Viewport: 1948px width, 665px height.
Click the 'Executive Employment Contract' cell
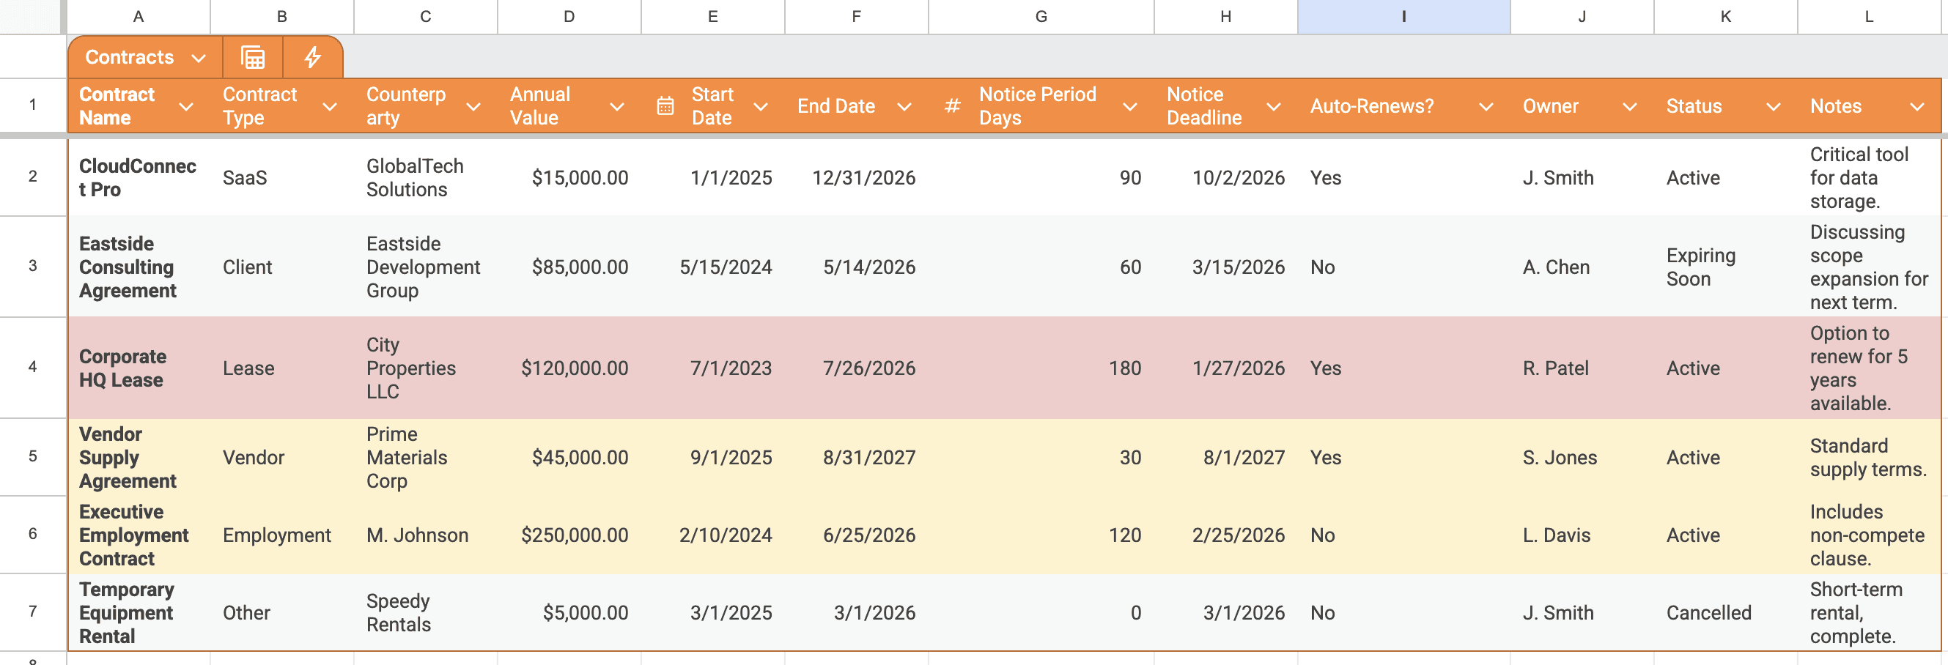click(x=139, y=535)
